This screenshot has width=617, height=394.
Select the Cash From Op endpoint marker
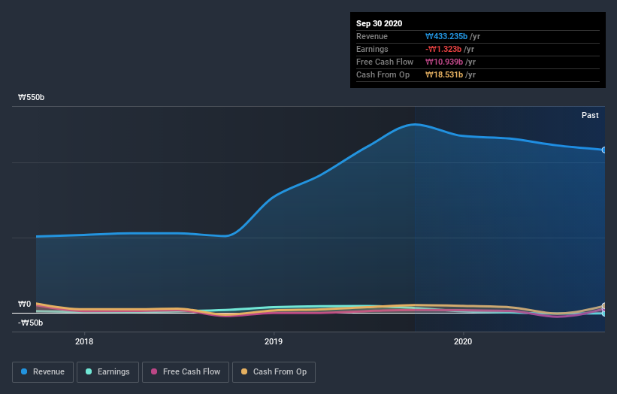point(604,306)
